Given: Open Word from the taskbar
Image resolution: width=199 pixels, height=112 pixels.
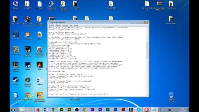Looking at the screenshot, I should [x=46, y=110].
